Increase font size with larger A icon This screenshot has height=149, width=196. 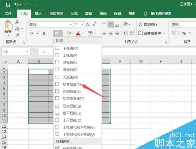click(x=88, y=24)
